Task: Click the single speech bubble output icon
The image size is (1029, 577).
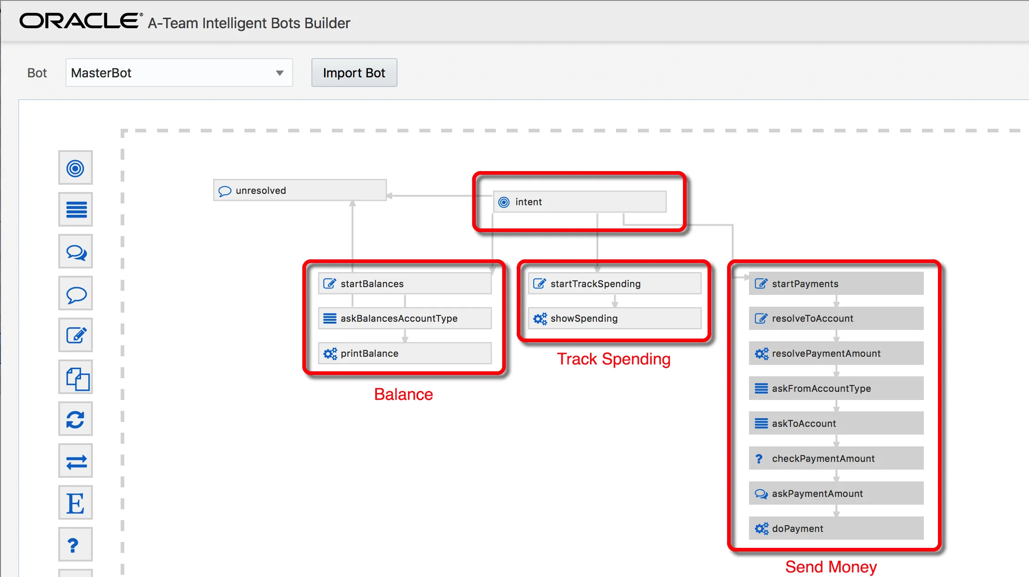Action: click(76, 294)
